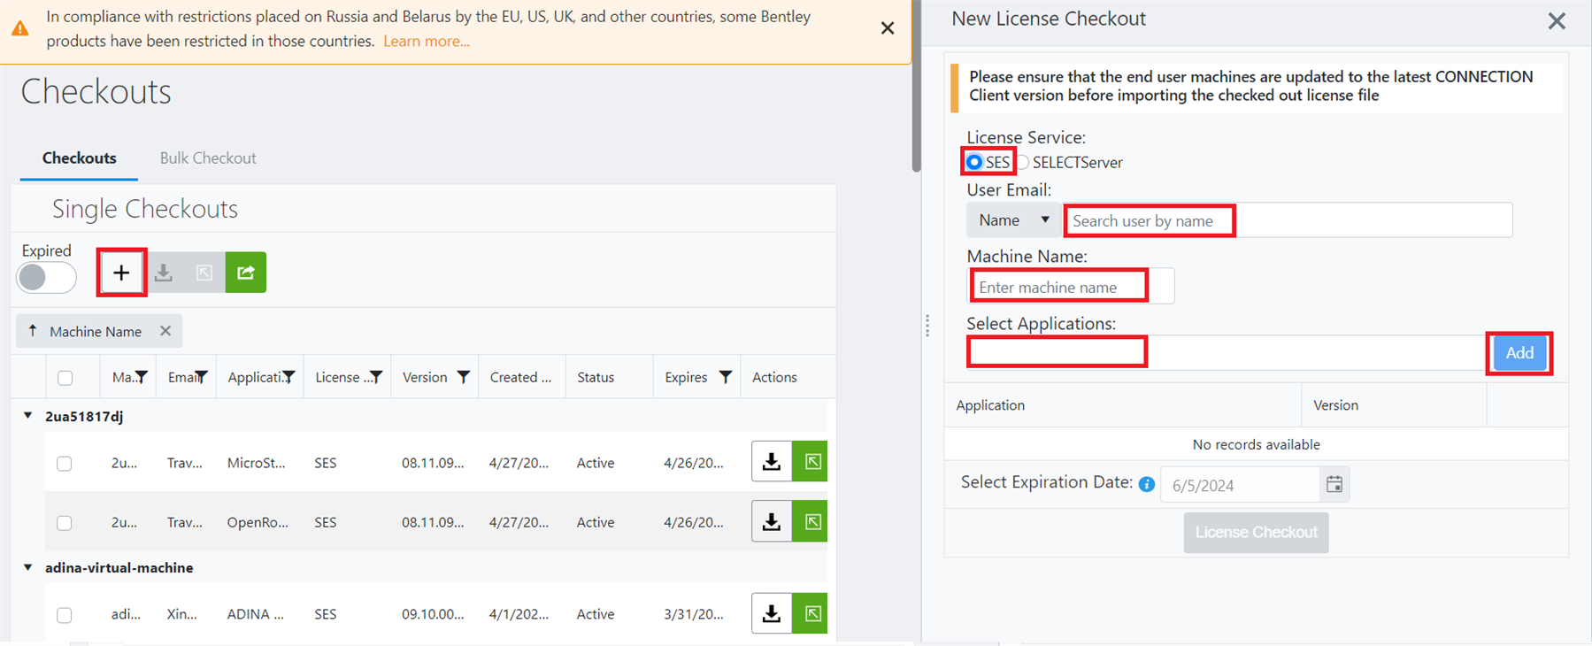This screenshot has height=646, width=1592.
Task: Open the expiration date calendar picker
Action: tap(1334, 484)
